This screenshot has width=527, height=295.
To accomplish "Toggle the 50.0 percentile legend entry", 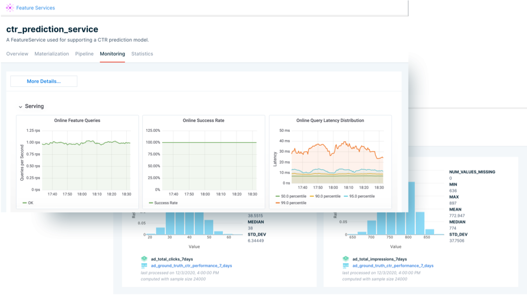I will coord(291,196).
